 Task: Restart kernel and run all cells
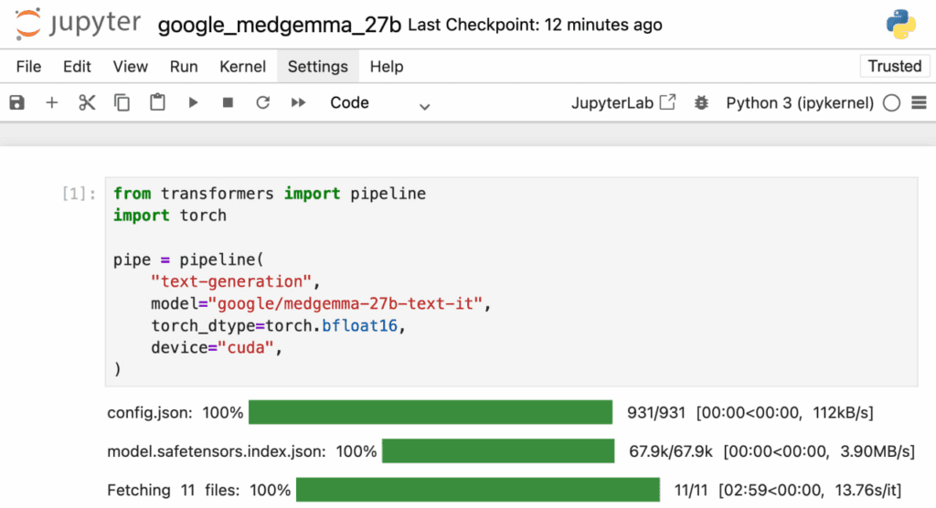298,103
